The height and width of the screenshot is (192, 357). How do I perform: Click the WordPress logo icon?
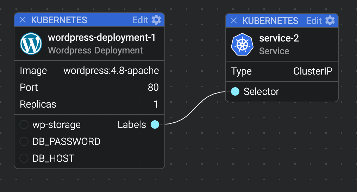[31, 44]
